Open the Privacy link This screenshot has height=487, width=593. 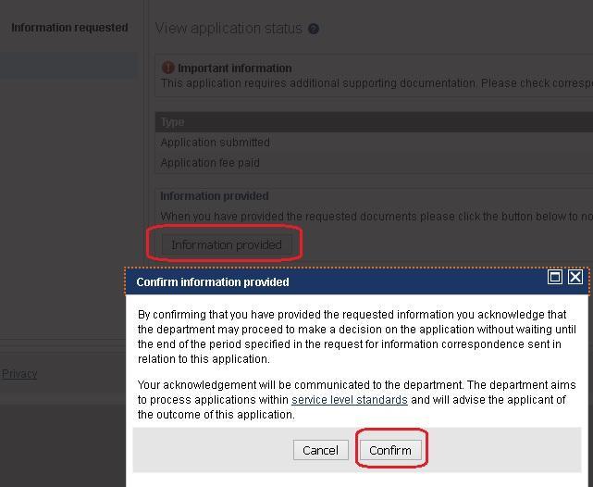[19, 374]
